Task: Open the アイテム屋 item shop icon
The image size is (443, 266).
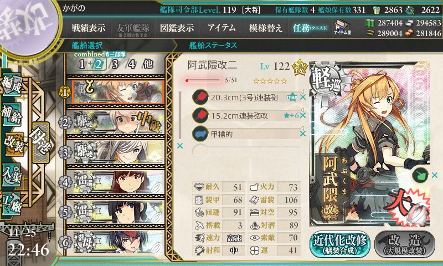Action: (x=342, y=28)
